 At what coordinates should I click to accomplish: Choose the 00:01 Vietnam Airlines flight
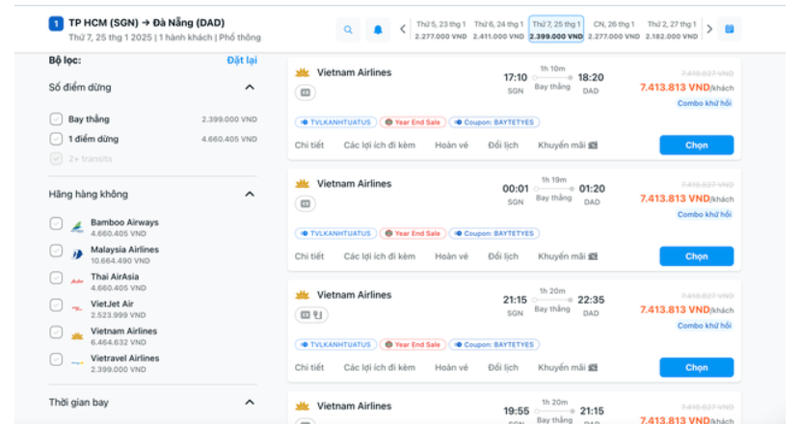697,256
